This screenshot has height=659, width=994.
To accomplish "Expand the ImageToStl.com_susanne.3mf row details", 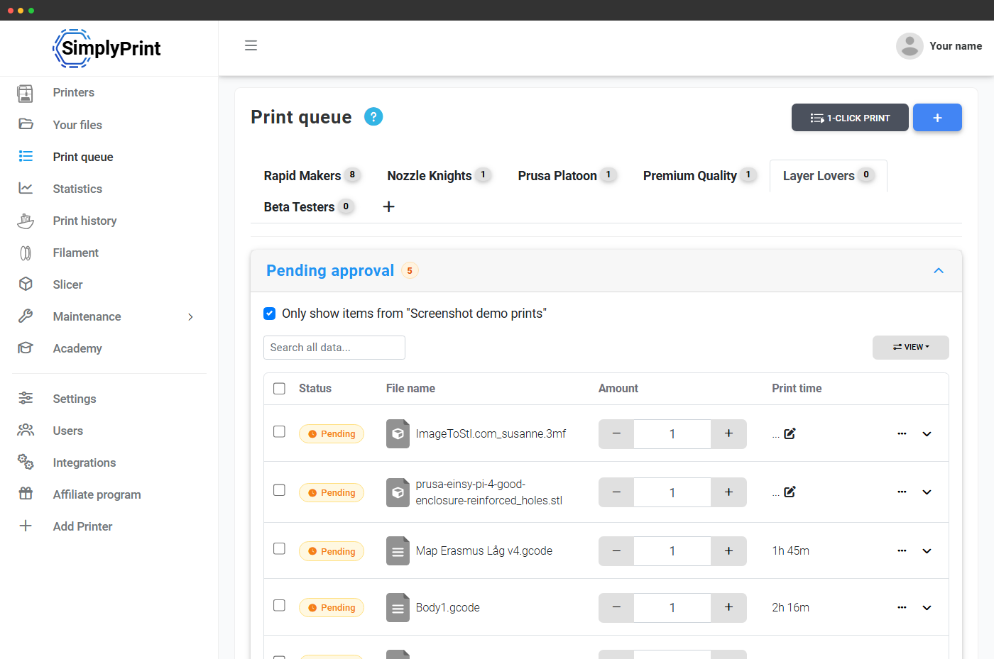I will [927, 433].
